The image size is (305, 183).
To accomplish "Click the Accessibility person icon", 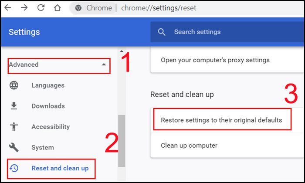I will (14, 127).
